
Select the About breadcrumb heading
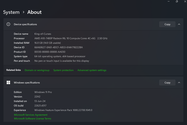pos(34,12)
